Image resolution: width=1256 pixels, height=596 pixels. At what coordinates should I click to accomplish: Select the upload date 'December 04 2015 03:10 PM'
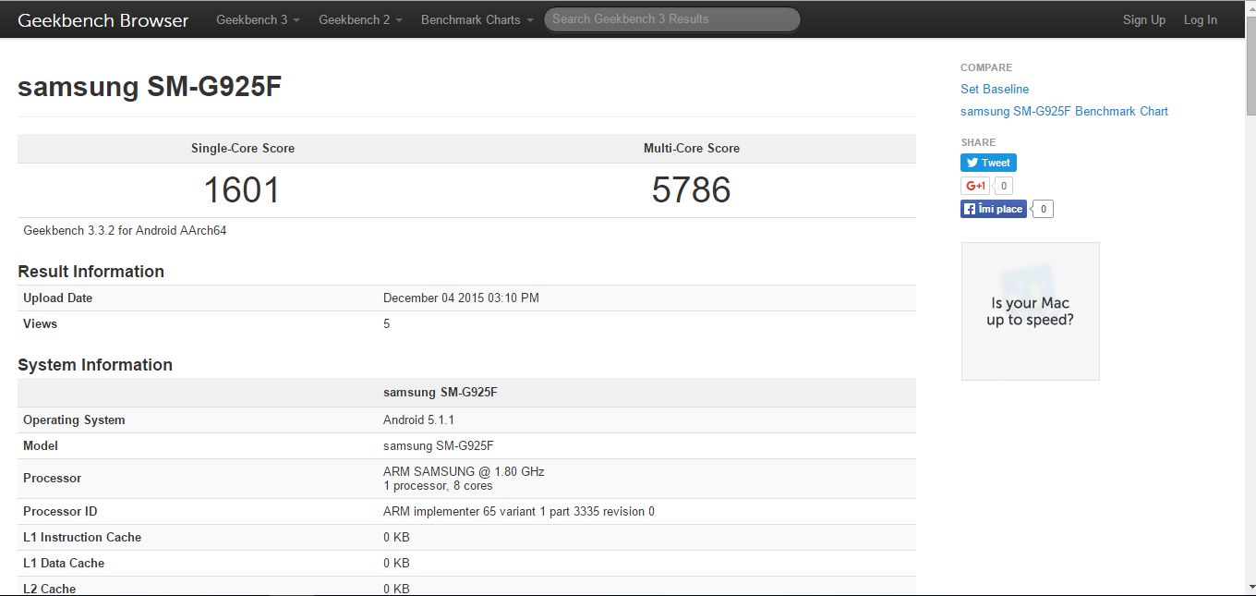[461, 298]
